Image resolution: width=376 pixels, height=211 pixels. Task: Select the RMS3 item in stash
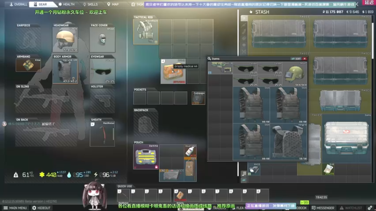coord(254,169)
